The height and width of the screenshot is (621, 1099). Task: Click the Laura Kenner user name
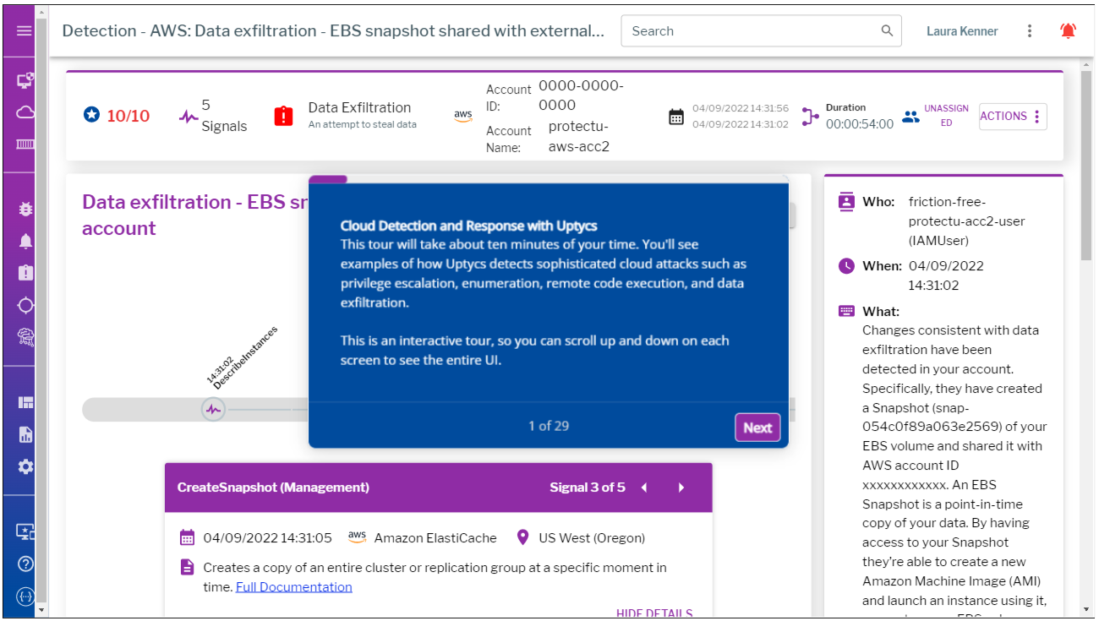(x=962, y=31)
